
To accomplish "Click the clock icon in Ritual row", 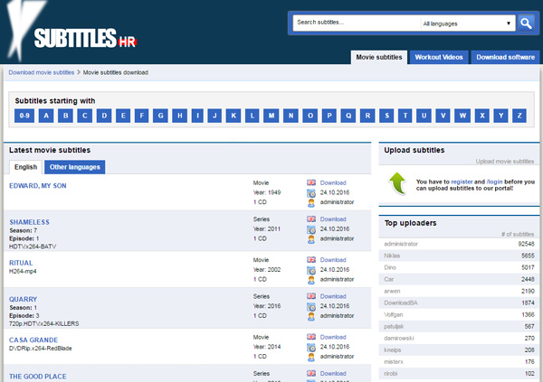I will pos(311,269).
